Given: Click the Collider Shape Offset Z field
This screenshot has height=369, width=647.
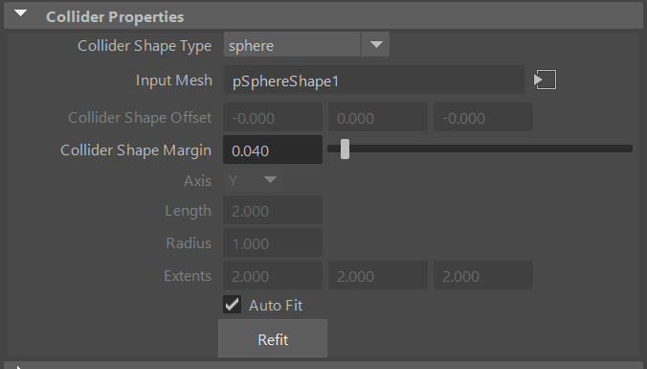Looking at the screenshot, I should (x=483, y=117).
